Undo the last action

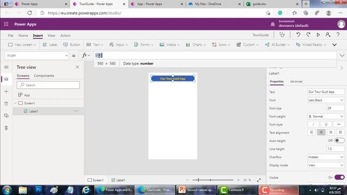(298, 35)
